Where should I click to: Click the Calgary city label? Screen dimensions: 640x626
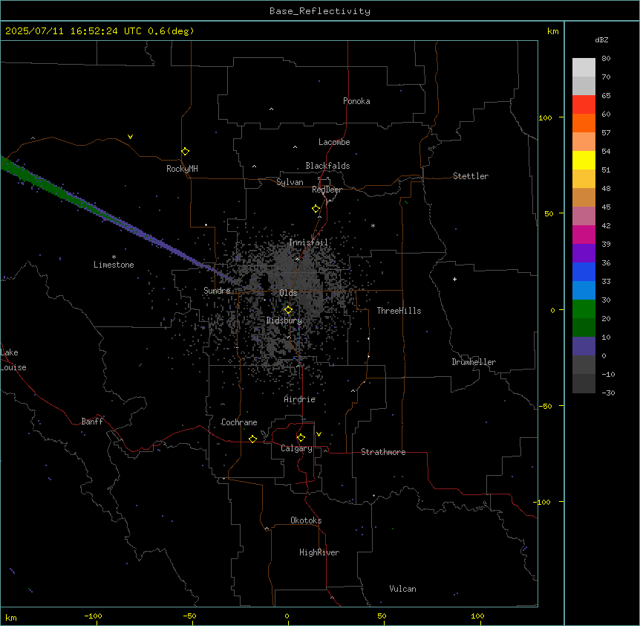coord(297,448)
